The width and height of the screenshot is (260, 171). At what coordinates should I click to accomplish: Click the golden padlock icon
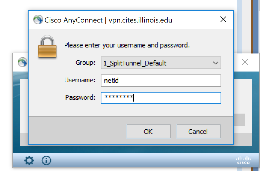point(47,47)
